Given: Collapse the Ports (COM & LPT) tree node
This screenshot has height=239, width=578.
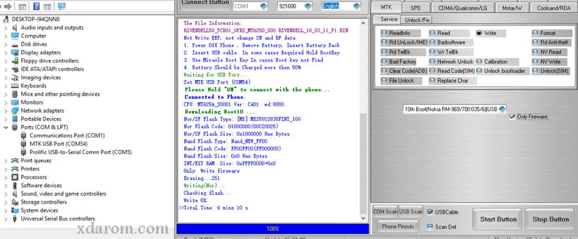Looking at the screenshot, I should click(x=6, y=128).
